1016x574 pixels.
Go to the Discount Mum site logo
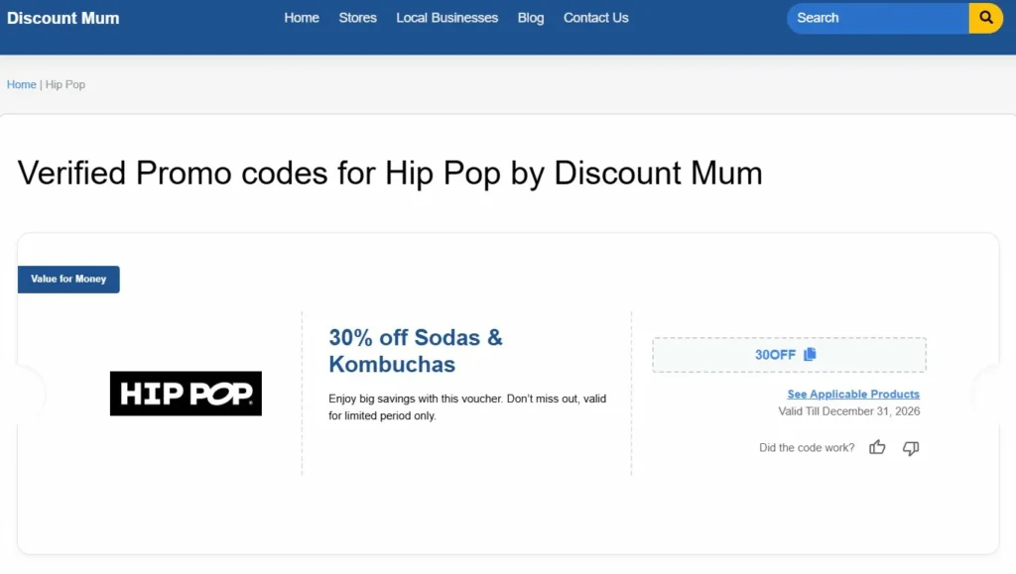point(63,18)
